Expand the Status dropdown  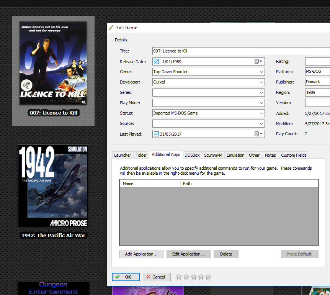(x=261, y=113)
